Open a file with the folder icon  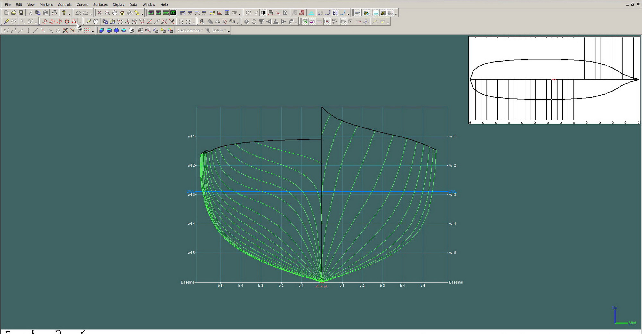[13, 13]
